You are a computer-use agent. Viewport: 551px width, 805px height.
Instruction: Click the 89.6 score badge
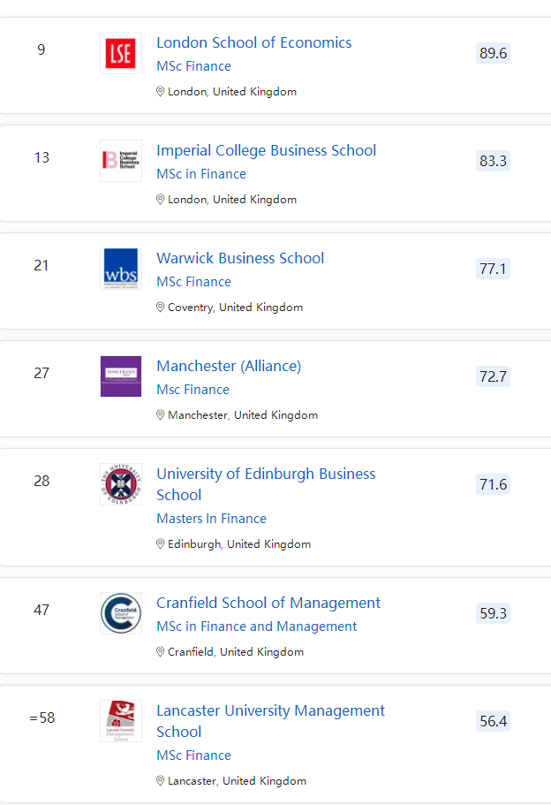493,53
